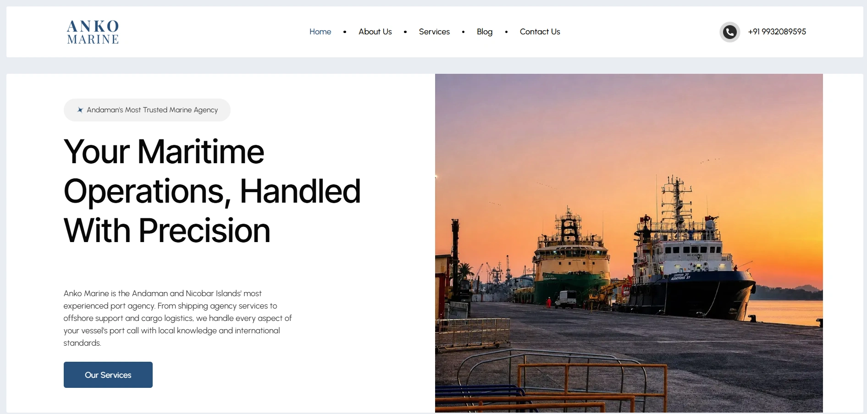Click the star icon in the agency badge
Screen dimensions: 867x414
click(x=80, y=110)
